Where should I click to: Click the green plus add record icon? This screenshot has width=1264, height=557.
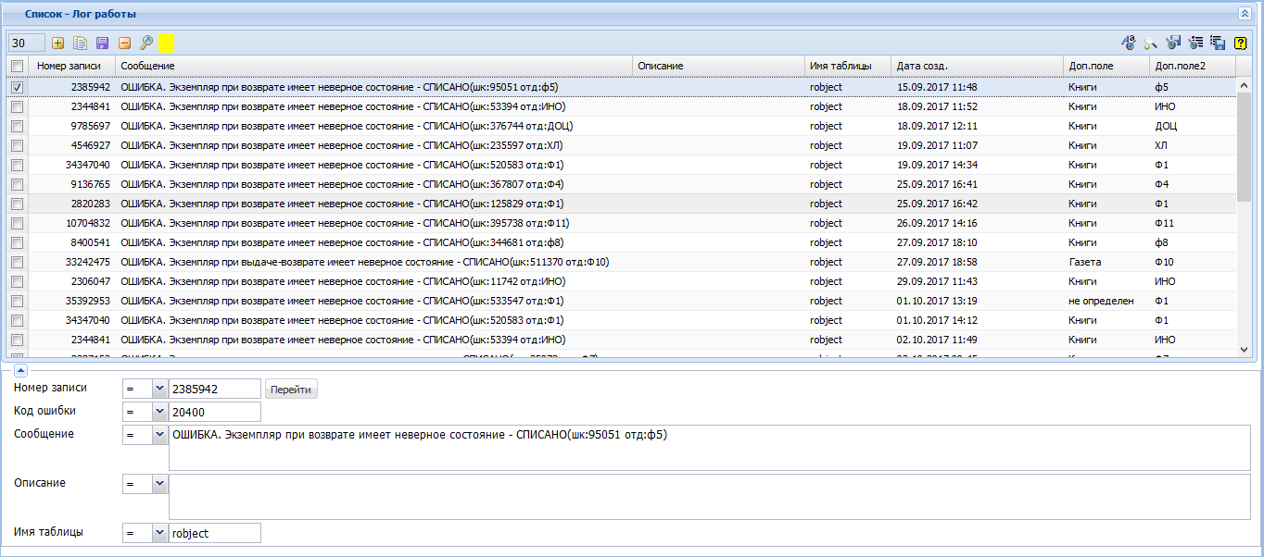(58, 43)
